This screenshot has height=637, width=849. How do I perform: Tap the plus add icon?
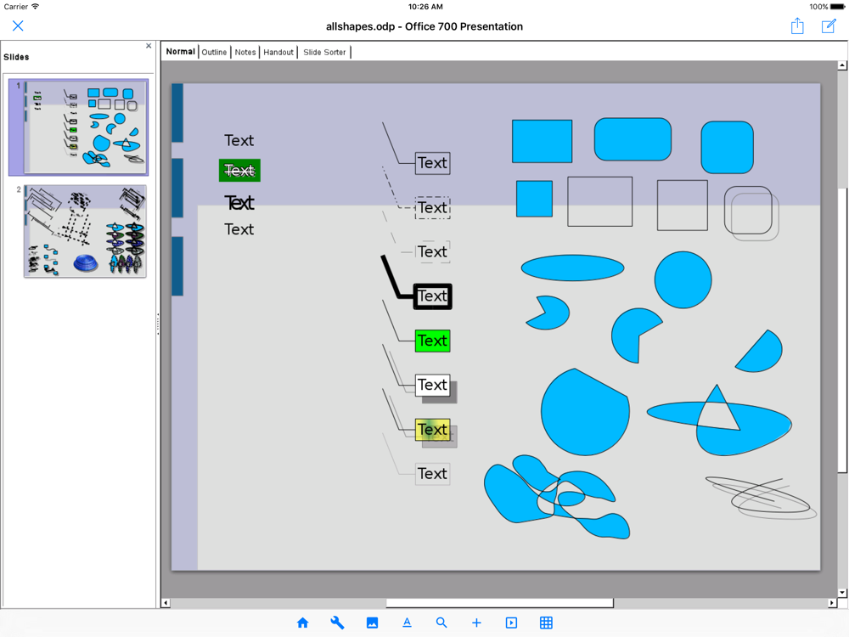(476, 623)
